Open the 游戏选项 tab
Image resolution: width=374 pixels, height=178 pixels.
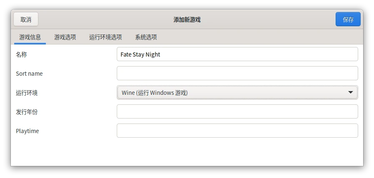tap(65, 37)
